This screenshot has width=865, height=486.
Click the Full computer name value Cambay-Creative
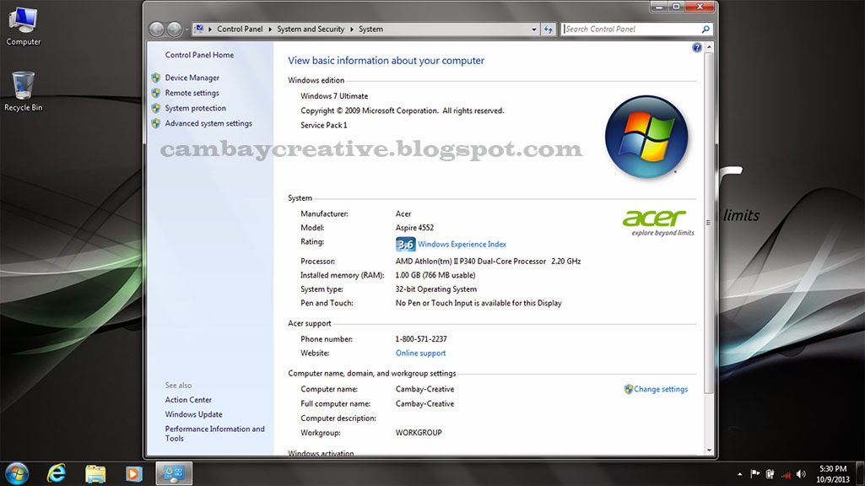(x=424, y=404)
